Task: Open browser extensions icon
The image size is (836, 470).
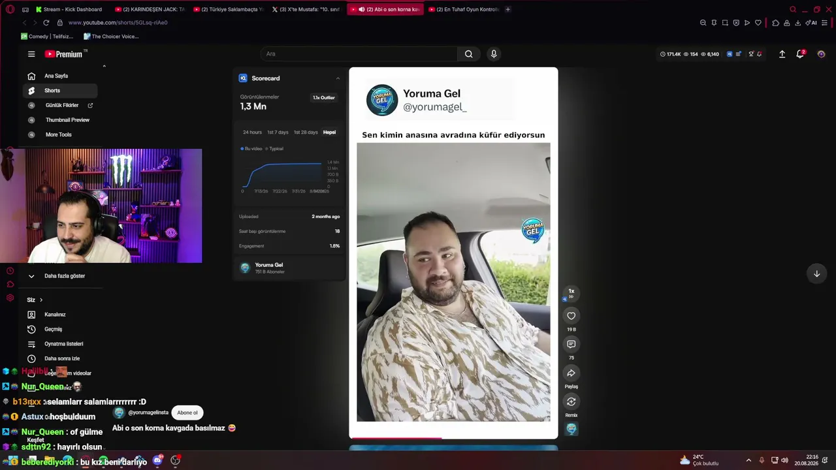Action: point(775,23)
